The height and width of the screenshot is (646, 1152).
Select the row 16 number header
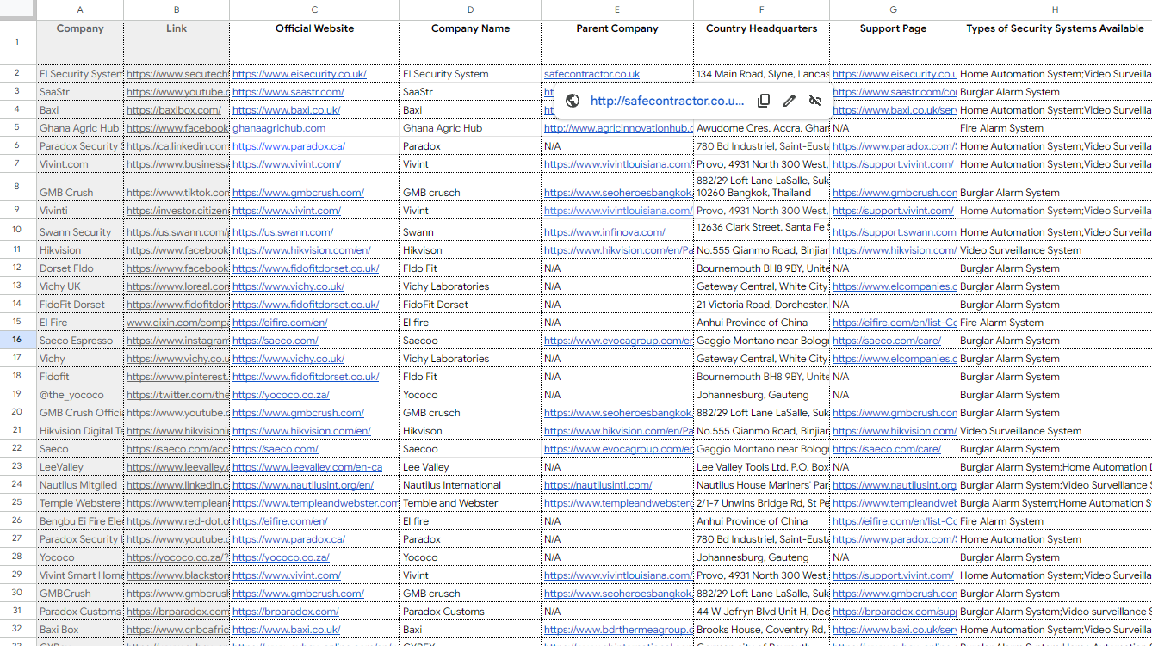17,340
